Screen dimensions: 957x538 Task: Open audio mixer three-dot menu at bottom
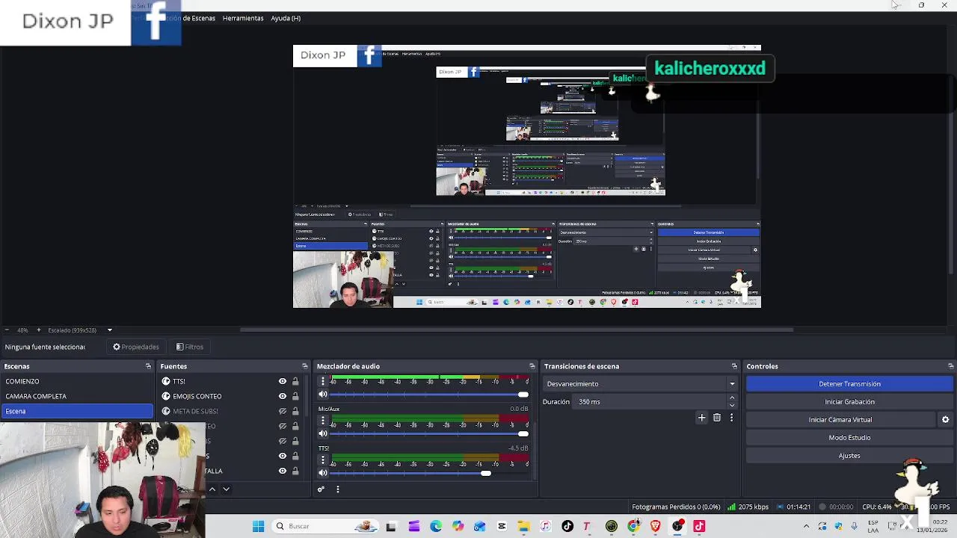pos(337,489)
